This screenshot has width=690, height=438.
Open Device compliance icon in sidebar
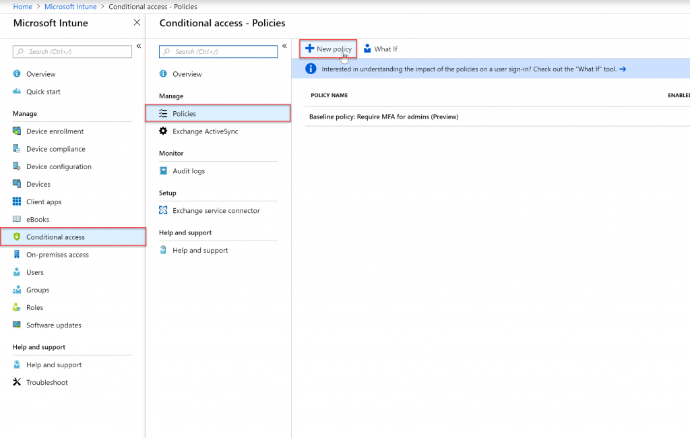pos(17,148)
